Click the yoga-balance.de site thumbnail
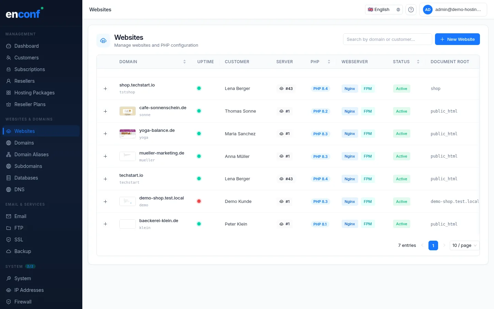Screen dimensions: 494x309 (128, 134)
